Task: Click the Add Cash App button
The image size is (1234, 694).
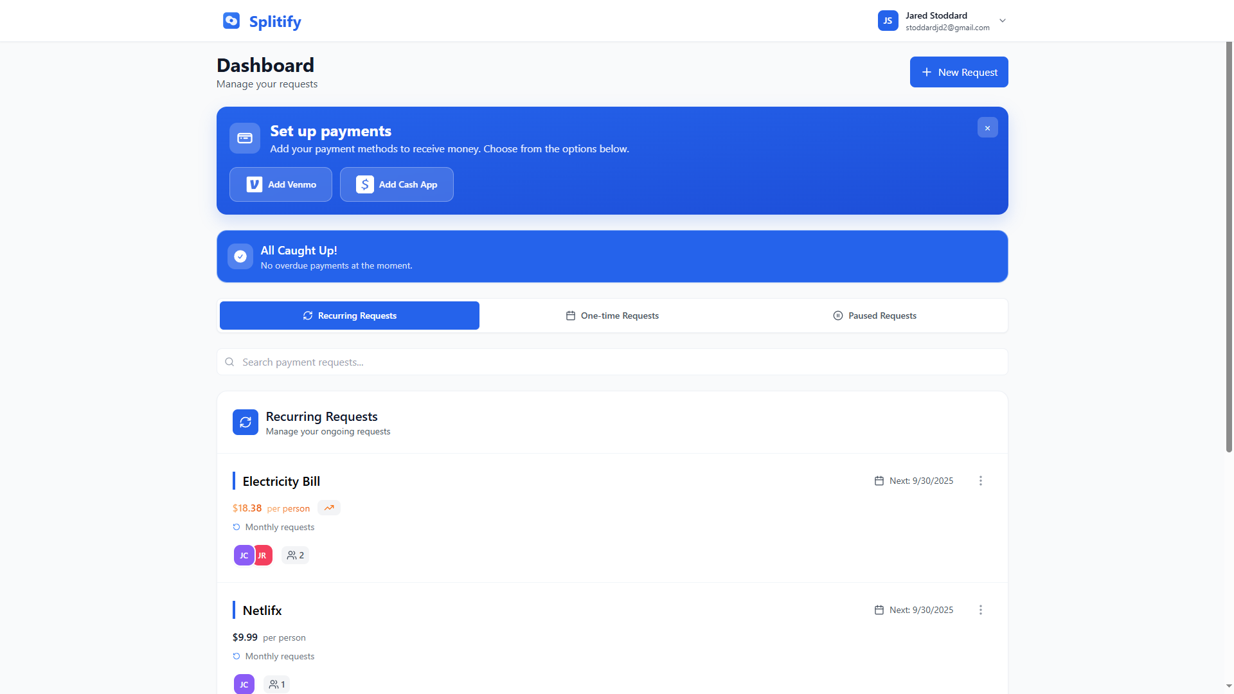Action: (x=397, y=184)
